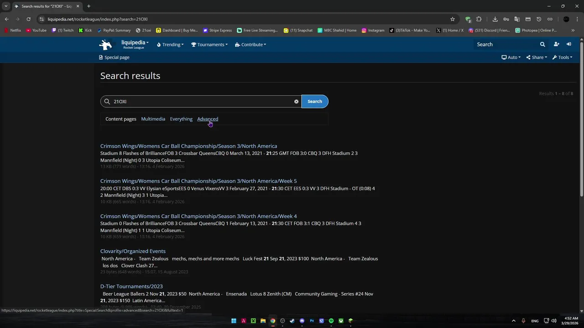Open the liquipedia wiki selector dropdown
This screenshot has width=584, height=328.
pyautogui.click(x=135, y=44)
